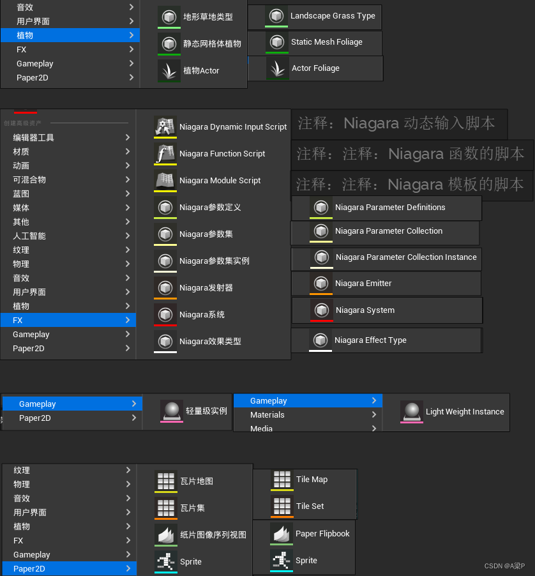Choose the 轻量级实例 sphere icon
535x576 pixels.
click(x=172, y=411)
